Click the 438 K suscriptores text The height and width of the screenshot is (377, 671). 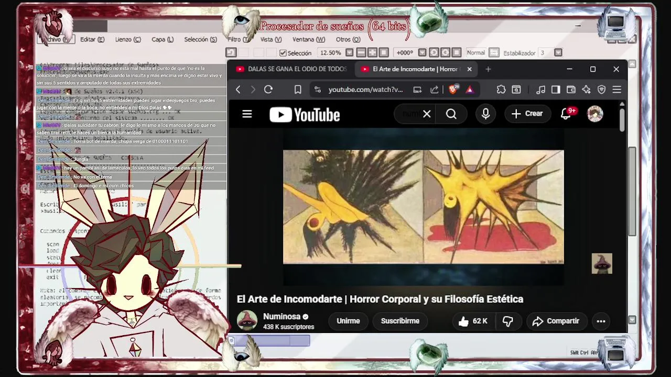click(x=288, y=327)
